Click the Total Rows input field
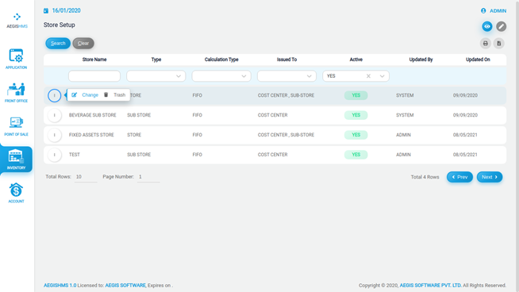This screenshot has height=292, width=519. click(x=86, y=177)
